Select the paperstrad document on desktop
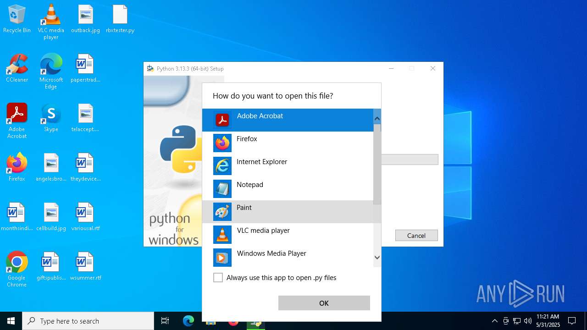The height and width of the screenshot is (330, 587). 85,69
